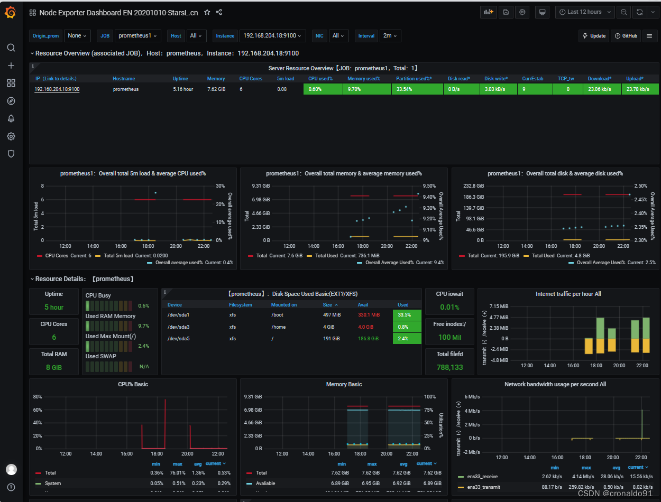661x502 pixels.
Task: Open the user profile avatar
Action: coord(11,469)
